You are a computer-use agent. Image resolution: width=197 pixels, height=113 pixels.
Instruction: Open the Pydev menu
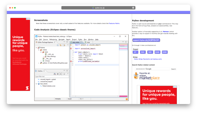80,39
